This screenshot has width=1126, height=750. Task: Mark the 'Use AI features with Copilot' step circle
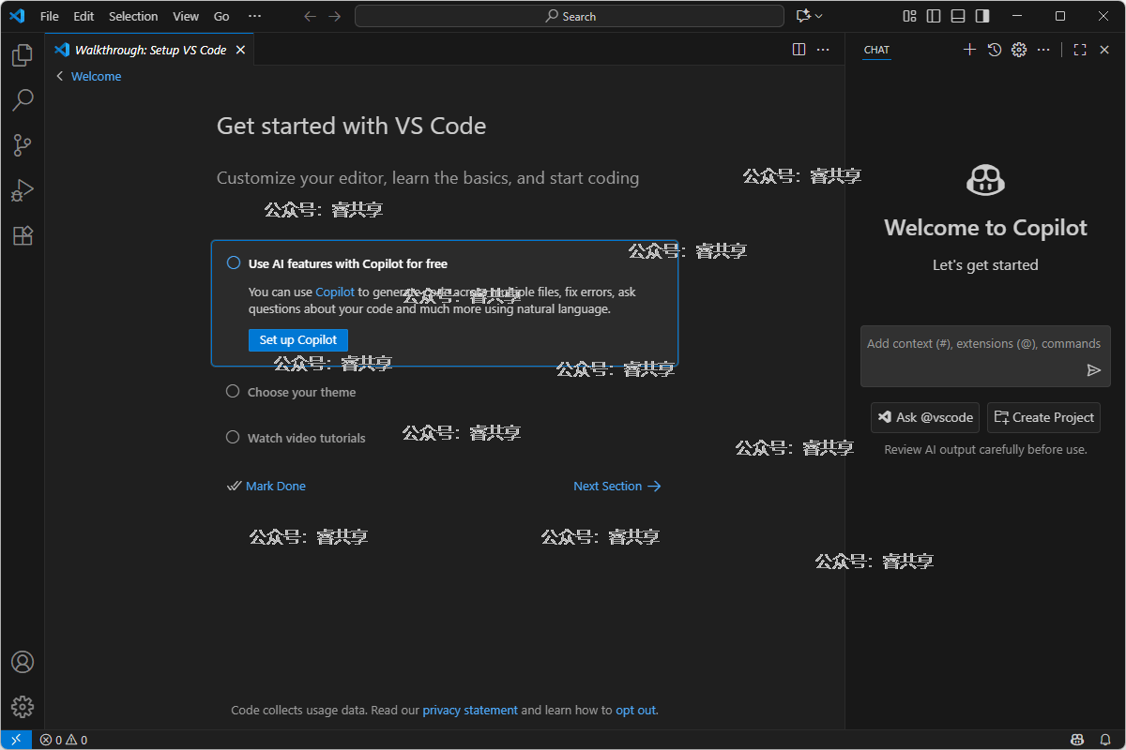(x=234, y=263)
